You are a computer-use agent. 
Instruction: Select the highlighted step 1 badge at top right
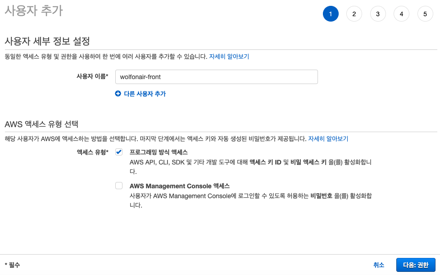tap(331, 13)
